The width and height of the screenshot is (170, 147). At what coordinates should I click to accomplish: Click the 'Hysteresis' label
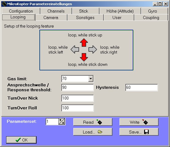coord(107,87)
